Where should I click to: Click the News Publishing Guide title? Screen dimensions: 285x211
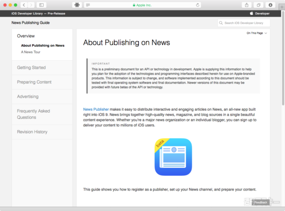pos(30,23)
